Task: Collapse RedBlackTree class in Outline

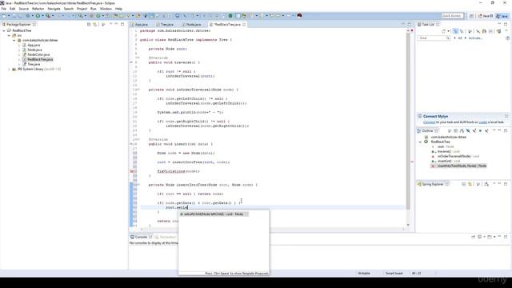Action: point(420,142)
